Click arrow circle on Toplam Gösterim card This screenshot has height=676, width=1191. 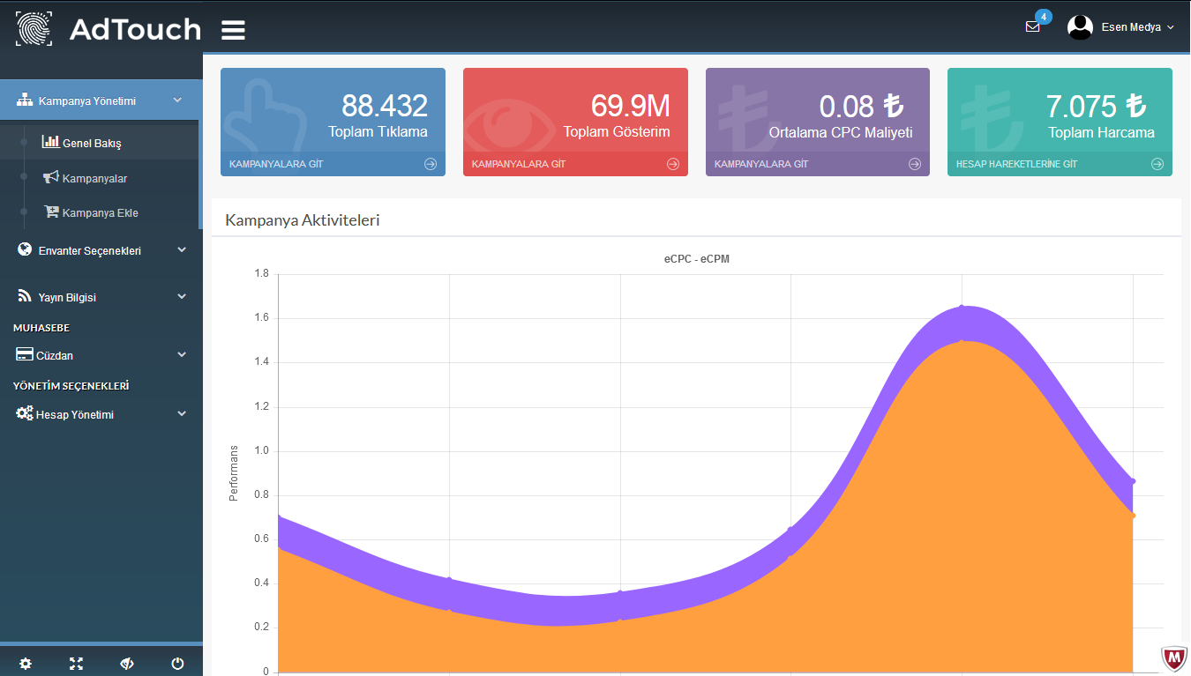point(673,164)
